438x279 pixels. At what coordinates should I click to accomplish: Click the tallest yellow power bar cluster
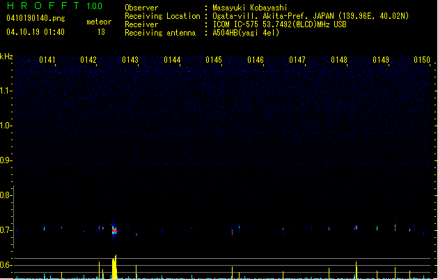pos(114,266)
